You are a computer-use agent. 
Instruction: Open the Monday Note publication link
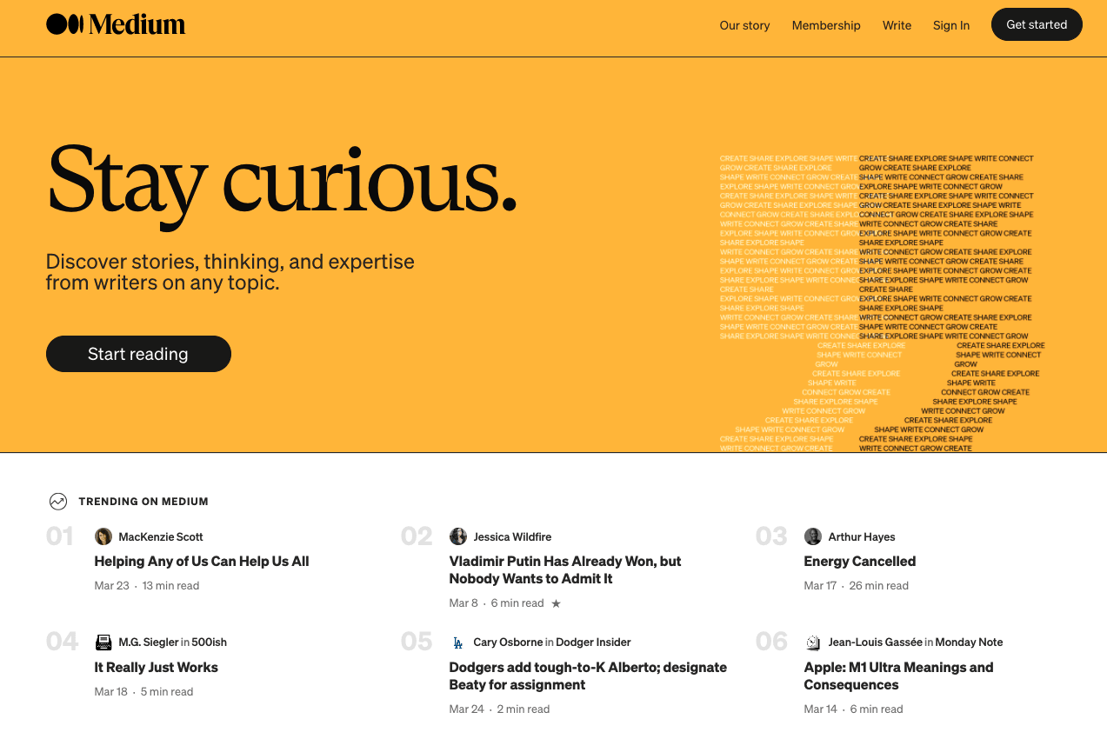click(969, 642)
